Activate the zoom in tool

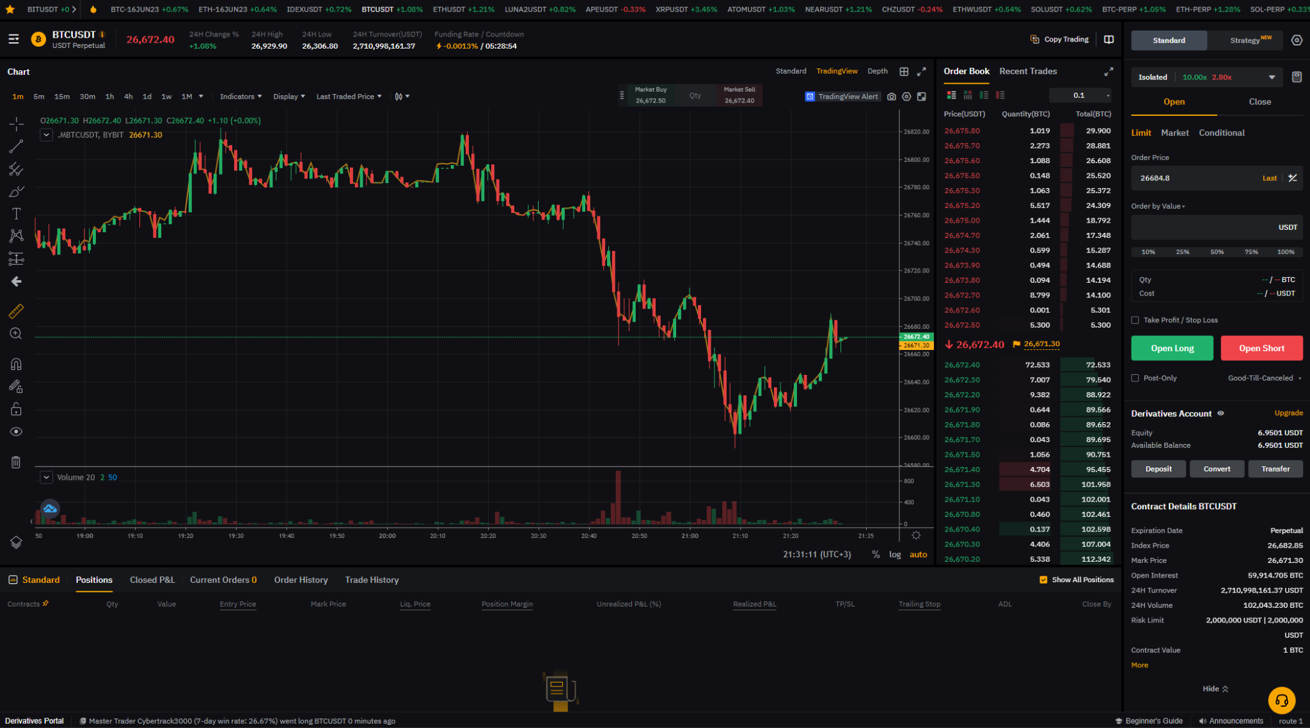16,333
